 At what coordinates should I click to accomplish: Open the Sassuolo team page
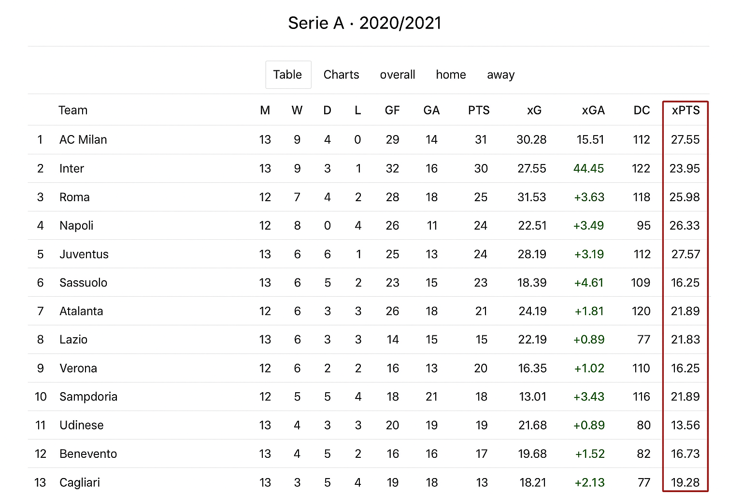click(x=83, y=283)
